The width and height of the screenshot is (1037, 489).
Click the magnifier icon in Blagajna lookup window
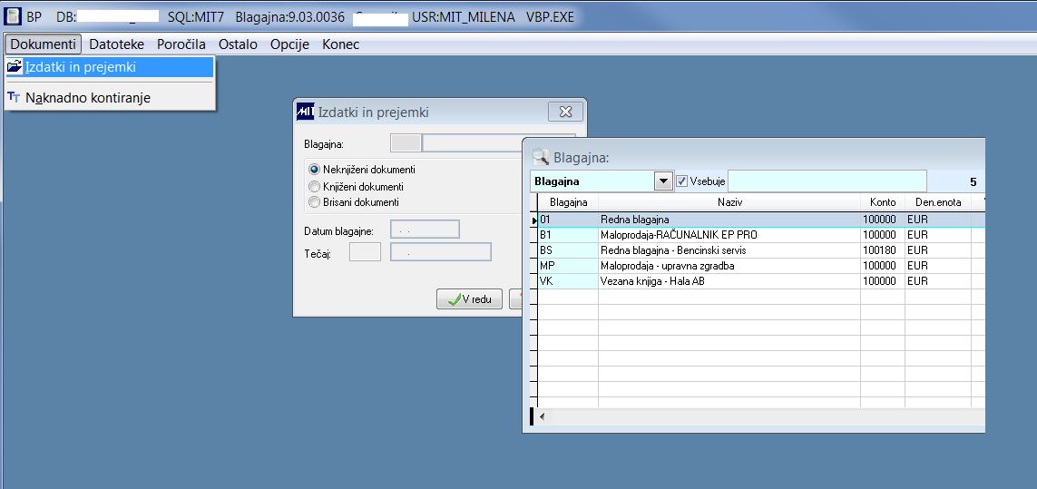point(541,157)
